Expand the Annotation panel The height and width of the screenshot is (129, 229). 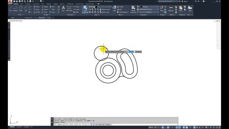(71, 15)
